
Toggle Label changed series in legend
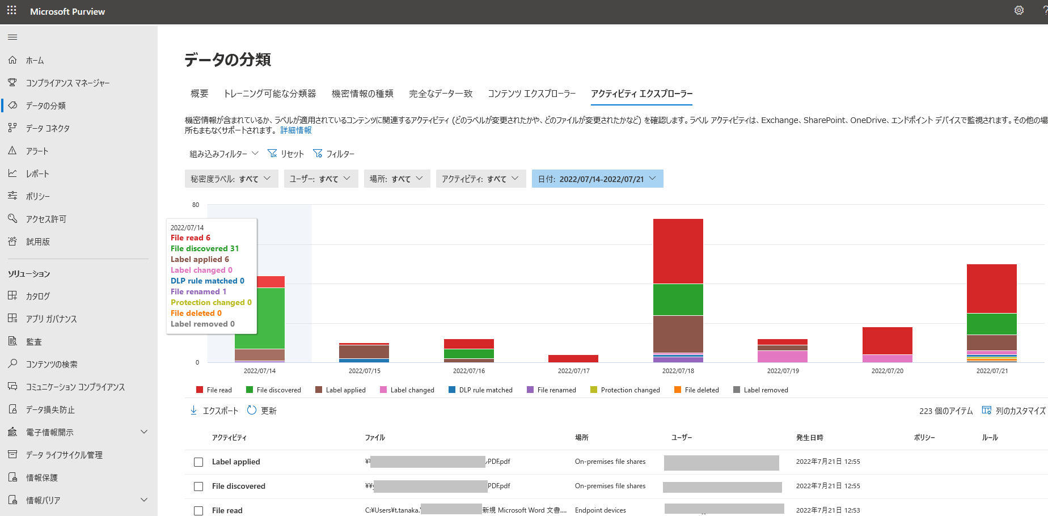[x=407, y=390]
